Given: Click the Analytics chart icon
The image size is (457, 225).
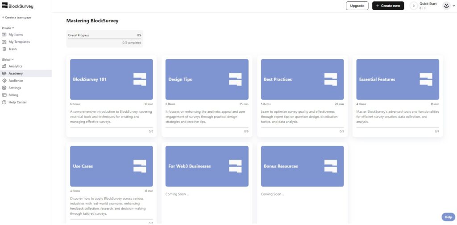Looking at the screenshot, I should click(4, 66).
